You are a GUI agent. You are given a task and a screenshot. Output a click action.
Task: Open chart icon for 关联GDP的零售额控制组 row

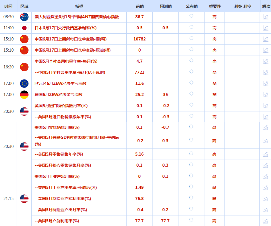click(265, 141)
